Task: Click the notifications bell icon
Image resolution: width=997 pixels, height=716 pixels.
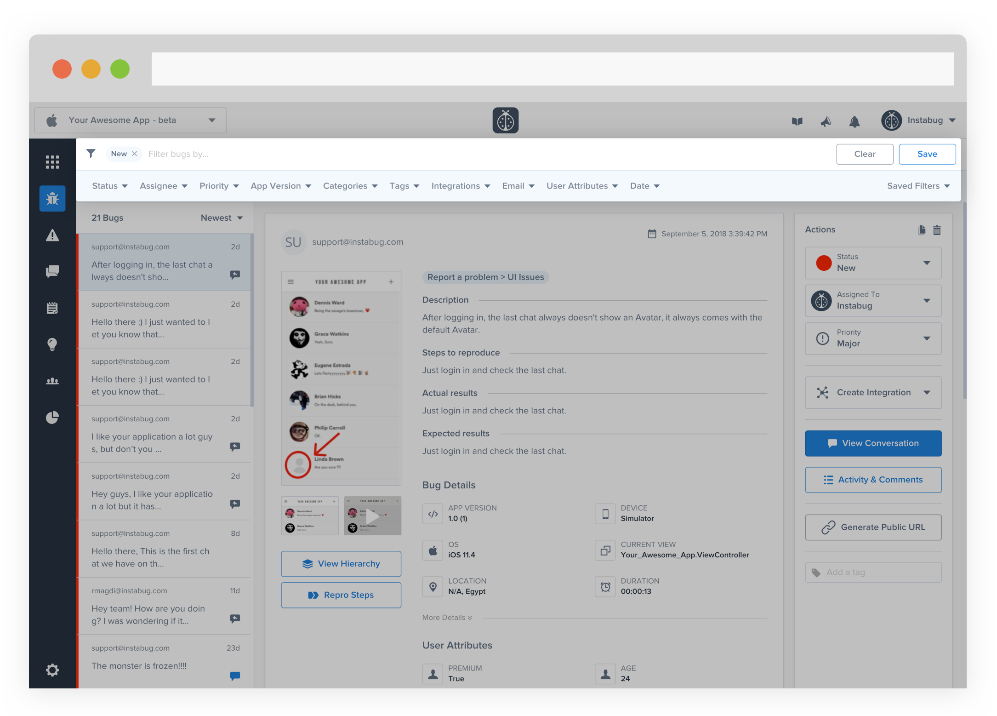Action: (x=854, y=121)
